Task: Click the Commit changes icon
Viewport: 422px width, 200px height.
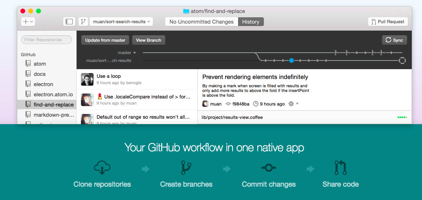Action: (x=269, y=168)
